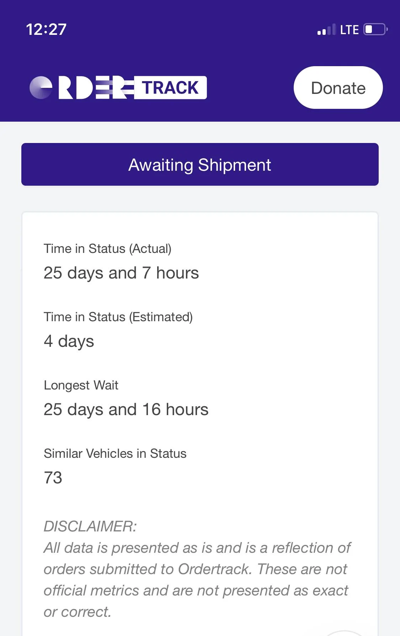Screen dimensions: 400x636
Task: Tap the 4 days estimated value
Action: pos(69,341)
